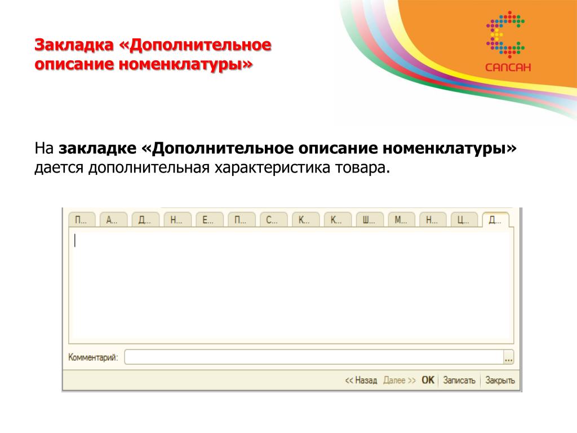Proceed with the Далее >> button
This screenshot has width=577, height=433.
(x=400, y=381)
